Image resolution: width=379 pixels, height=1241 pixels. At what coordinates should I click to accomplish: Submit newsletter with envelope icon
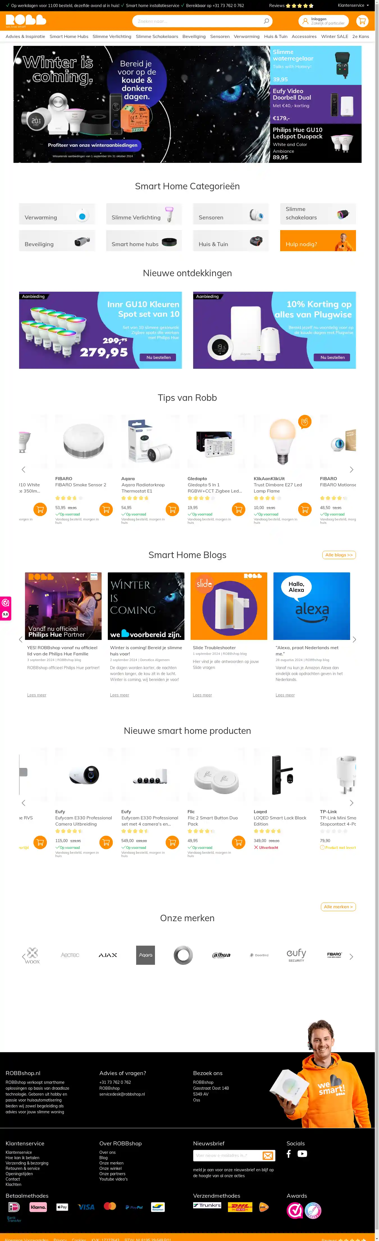pos(268,1156)
